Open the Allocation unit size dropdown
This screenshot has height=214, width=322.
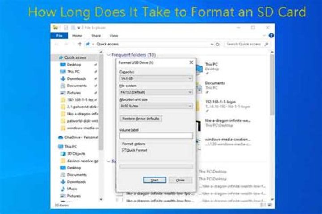coord(156,106)
